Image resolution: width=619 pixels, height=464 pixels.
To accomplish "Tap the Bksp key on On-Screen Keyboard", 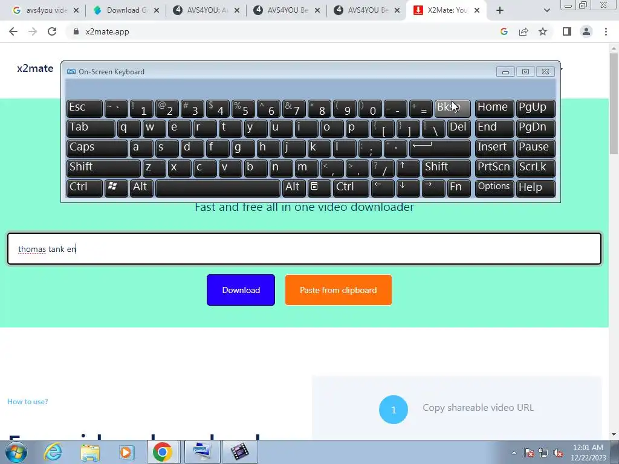I will pos(452,108).
